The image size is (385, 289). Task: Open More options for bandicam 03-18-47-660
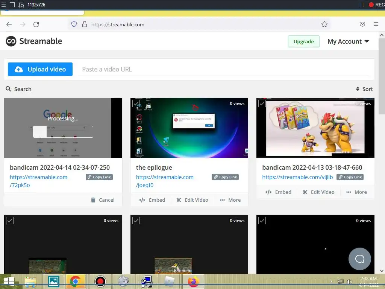pos(356,192)
